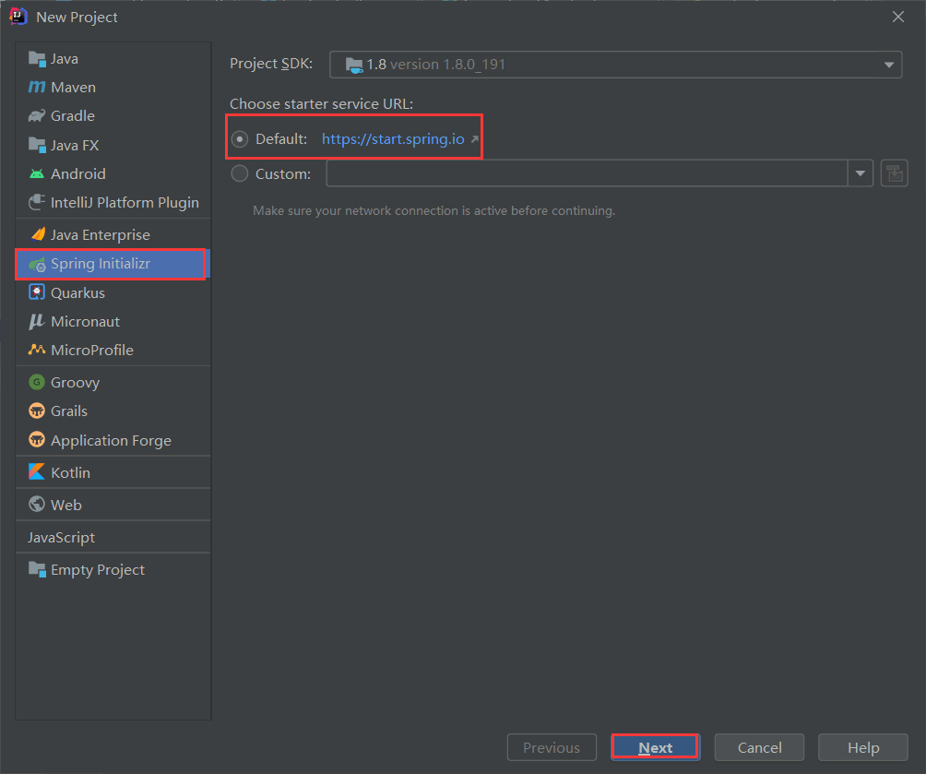Click the MicroProfile icon
Image resolution: width=926 pixels, height=774 pixels.
[x=37, y=350]
